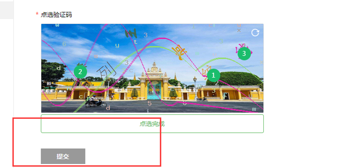Click the pink digit 5 on the road

coord(150,103)
